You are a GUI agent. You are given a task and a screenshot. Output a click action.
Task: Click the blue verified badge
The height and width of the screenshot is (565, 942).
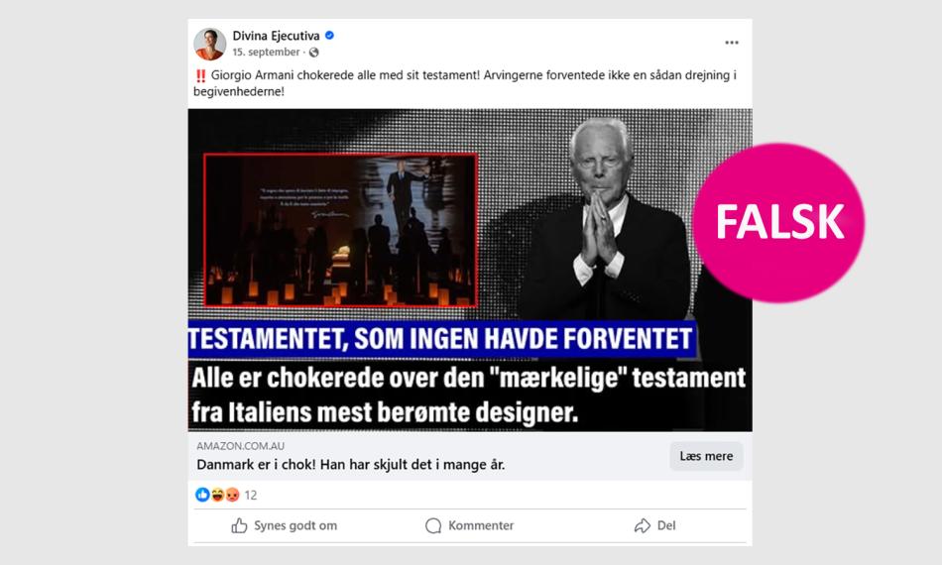[329, 36]
